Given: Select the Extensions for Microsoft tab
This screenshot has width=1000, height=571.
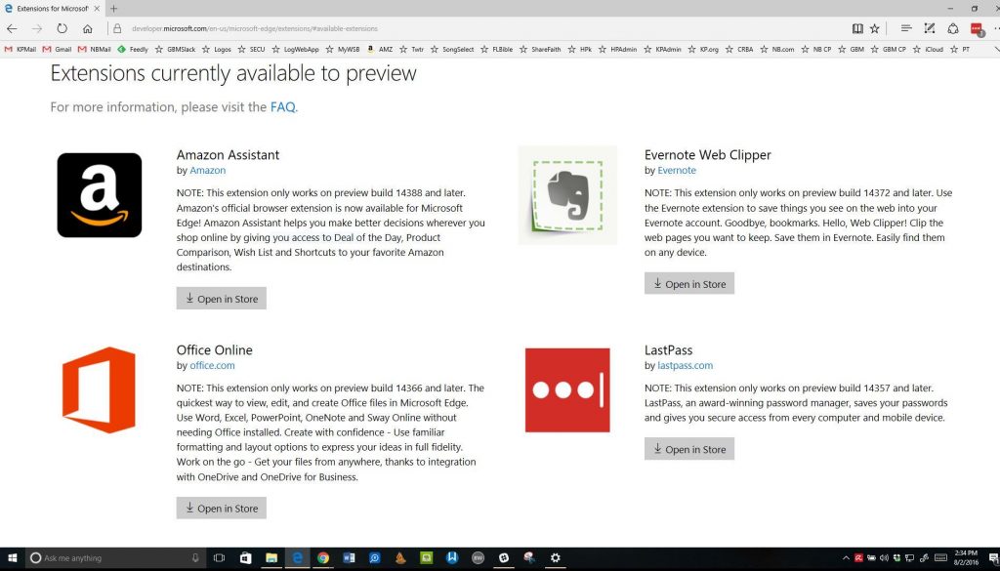Looking at the screenshot, I should (51, 8).
